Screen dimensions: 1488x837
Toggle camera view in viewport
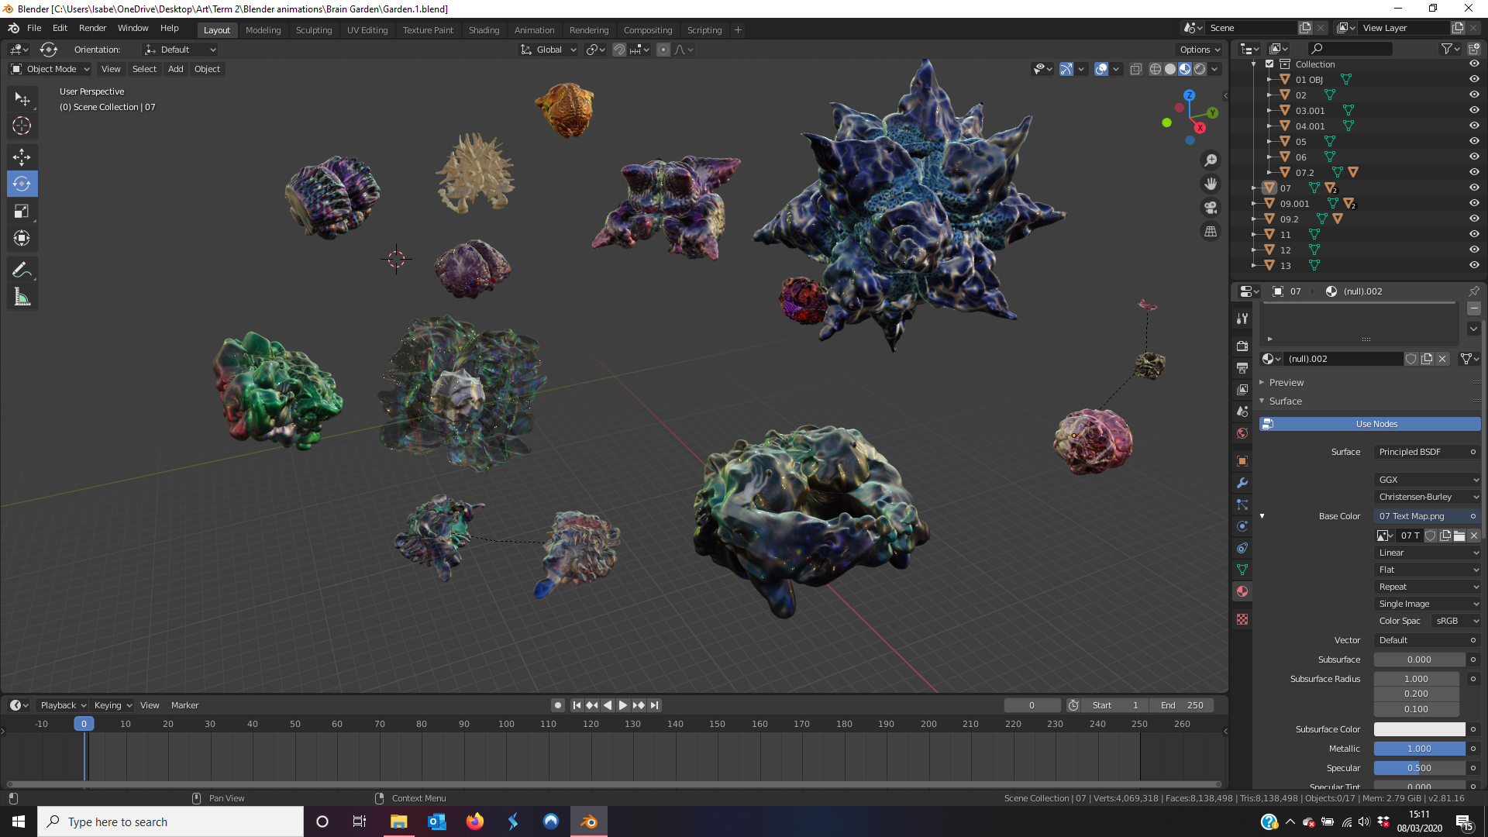pyautogui.click(x=1211, y=208)
